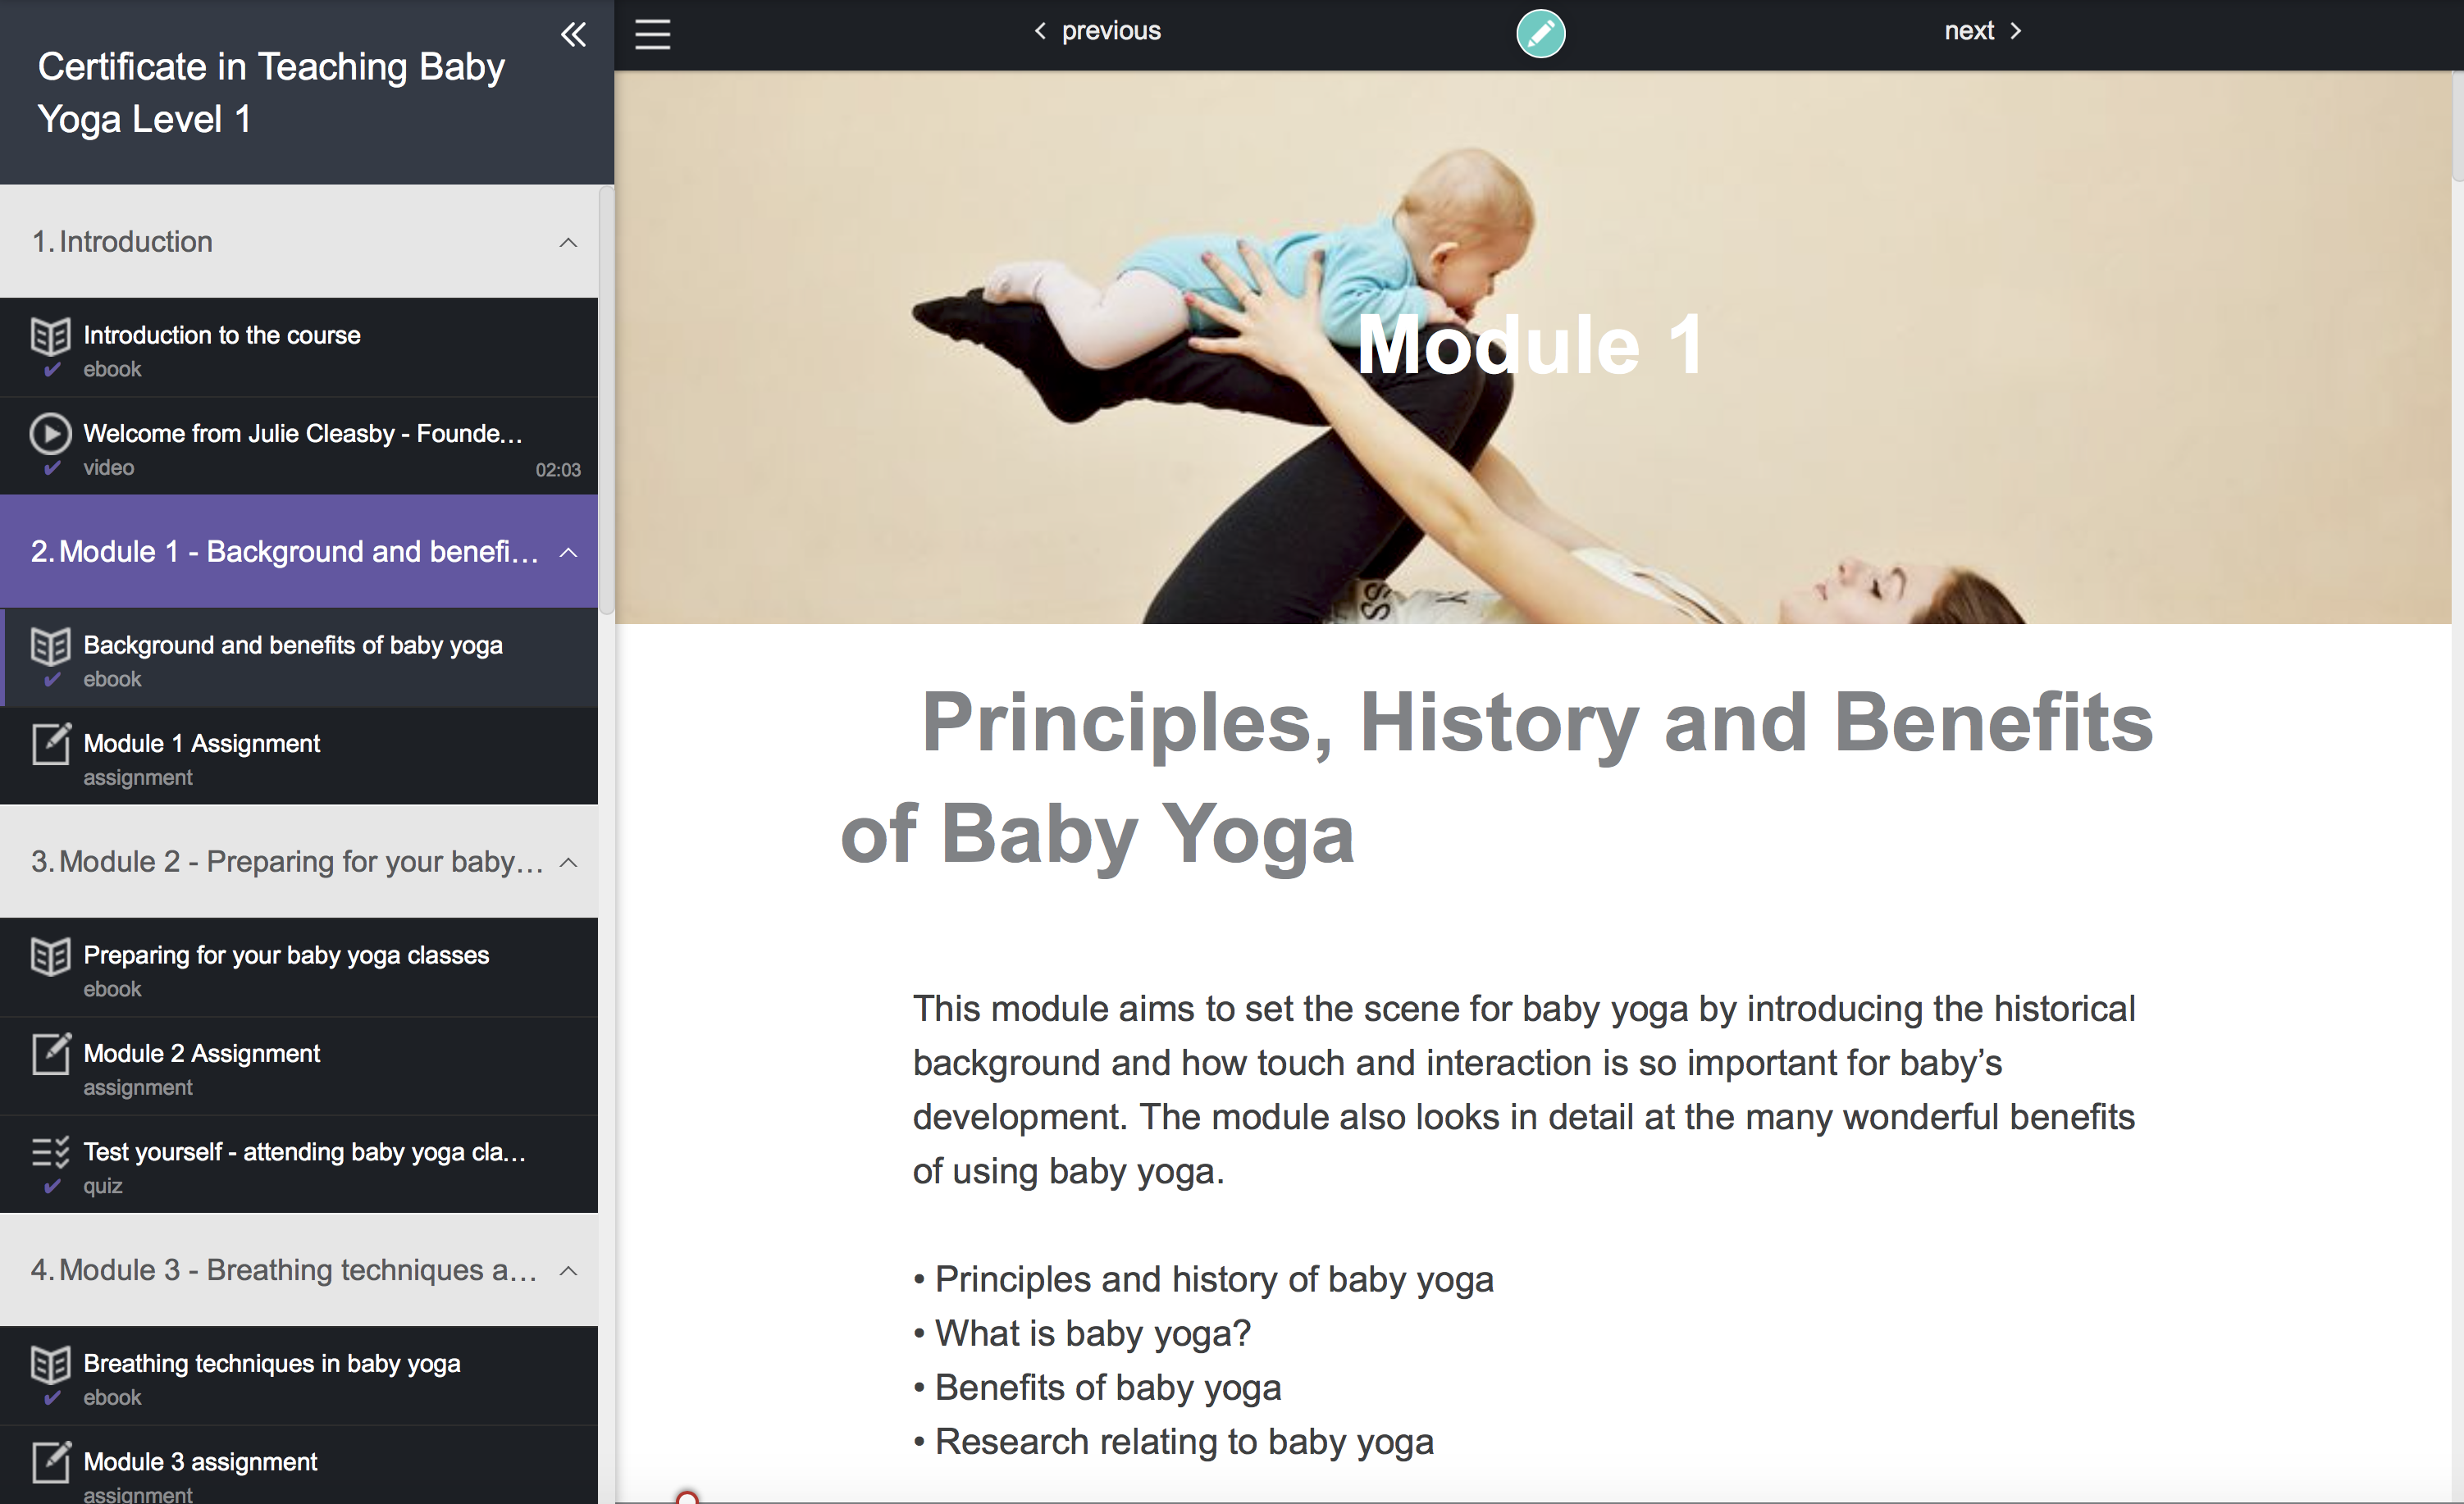This screenshot has height=1504, width=2464.
Task: Click completion checkmark under Welcome video
Action: point(52,468)
